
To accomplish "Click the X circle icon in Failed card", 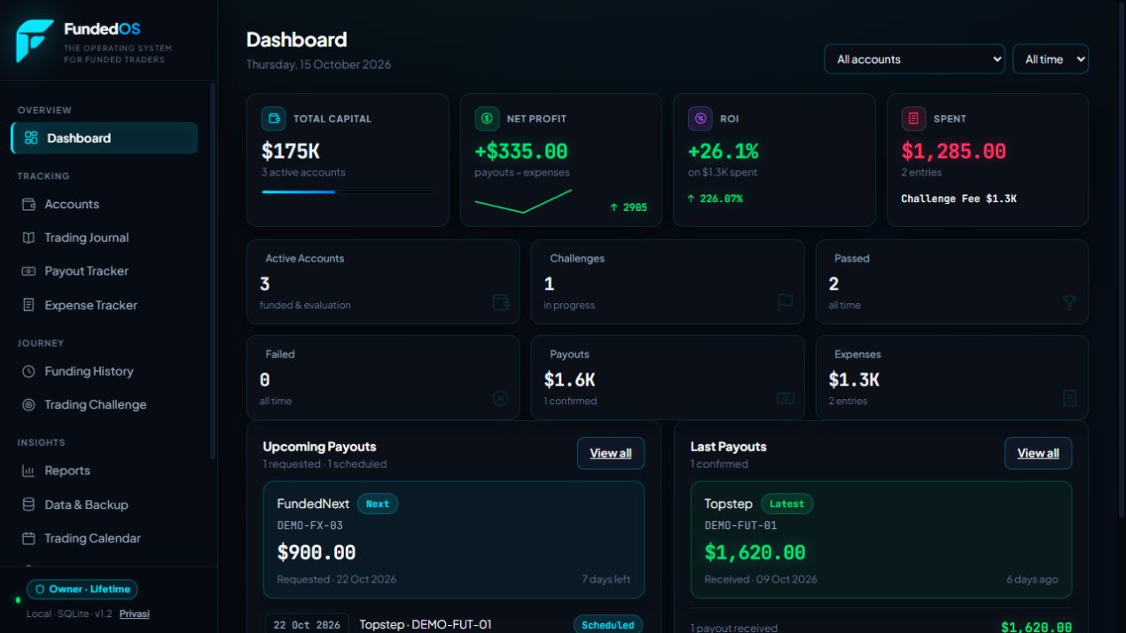I will [x=501, y=398].
